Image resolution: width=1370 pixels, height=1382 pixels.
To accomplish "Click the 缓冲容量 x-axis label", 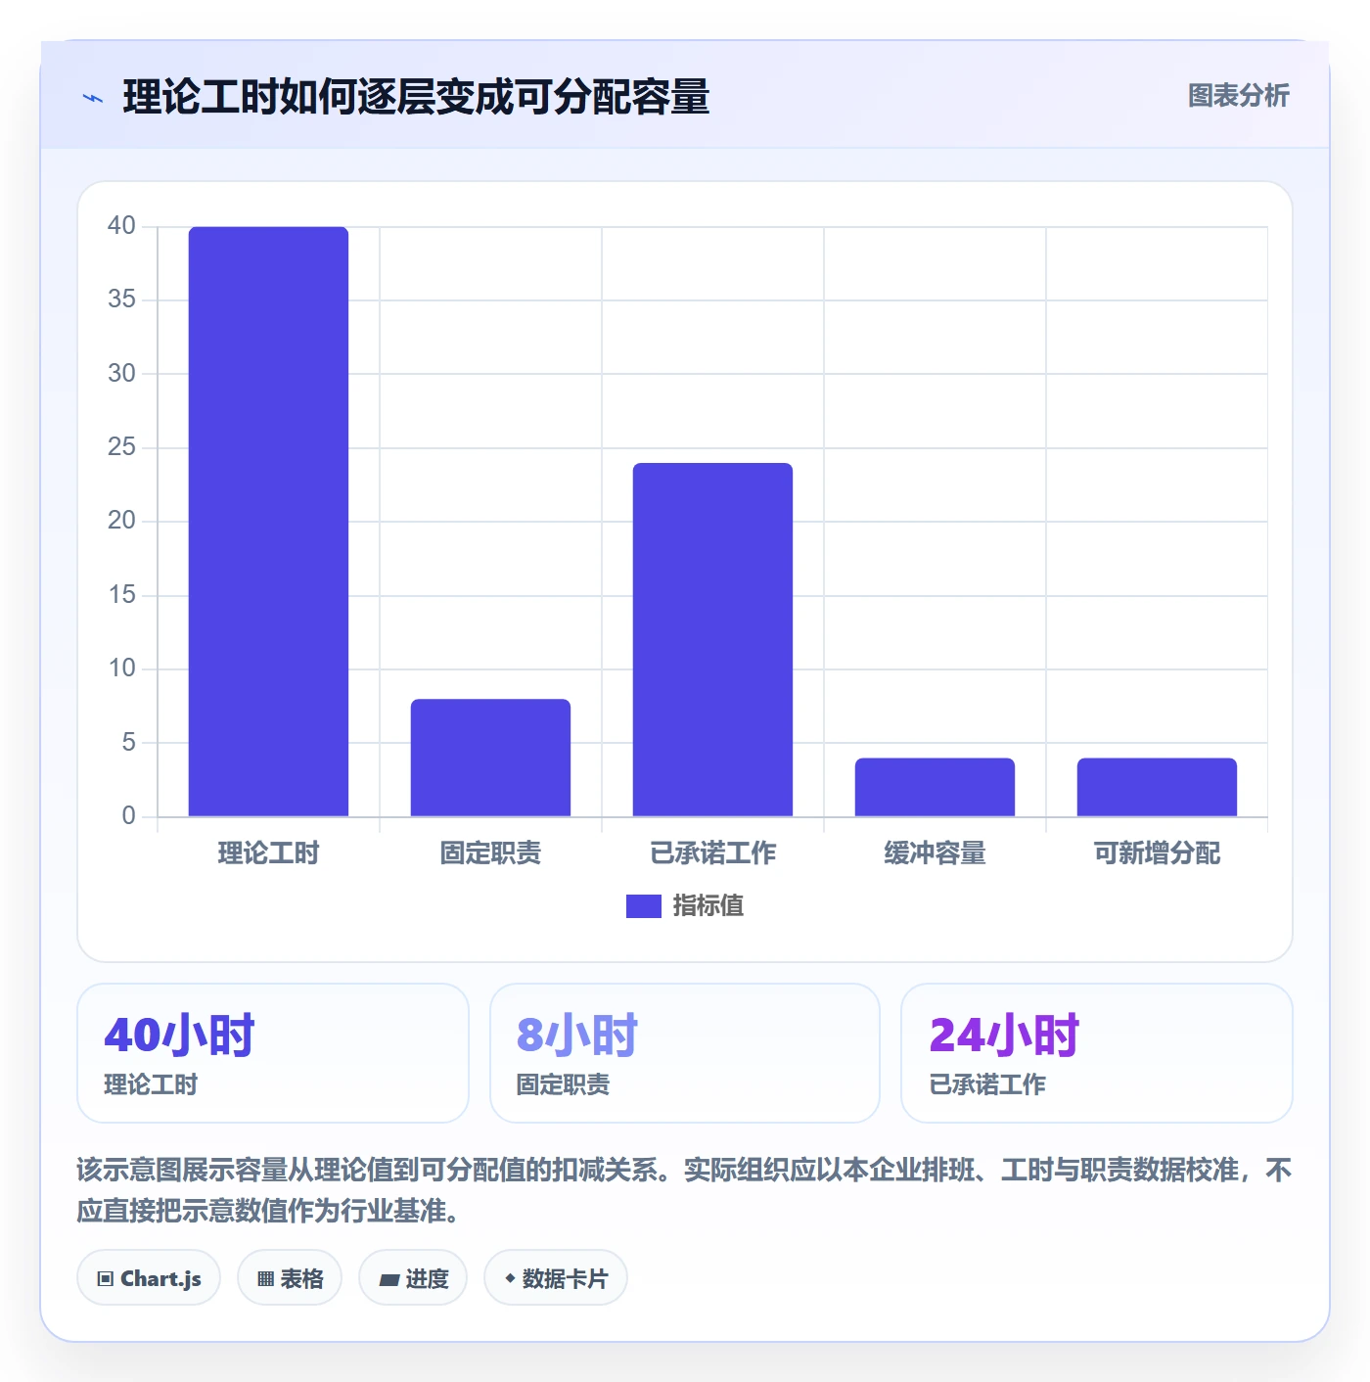I will (x=935, y=853).
